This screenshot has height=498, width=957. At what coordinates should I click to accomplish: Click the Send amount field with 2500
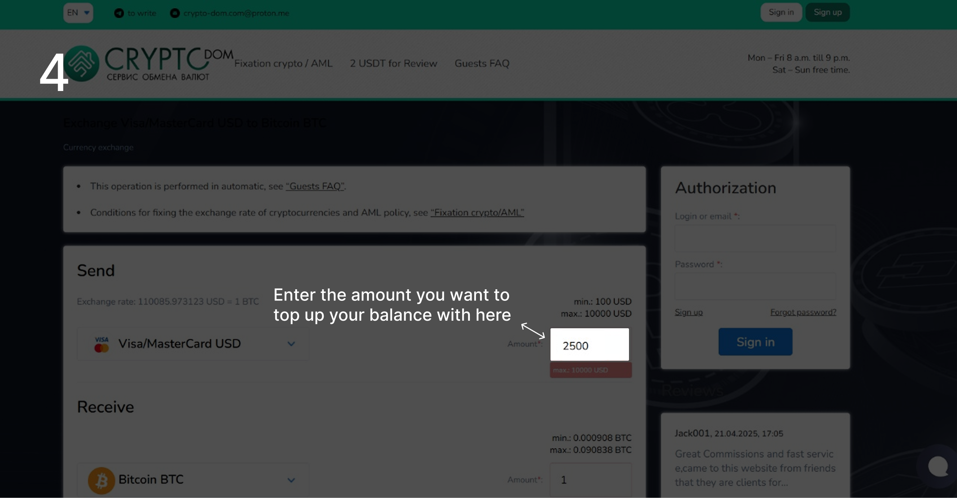pyautogui.click(x=590, y=345)
